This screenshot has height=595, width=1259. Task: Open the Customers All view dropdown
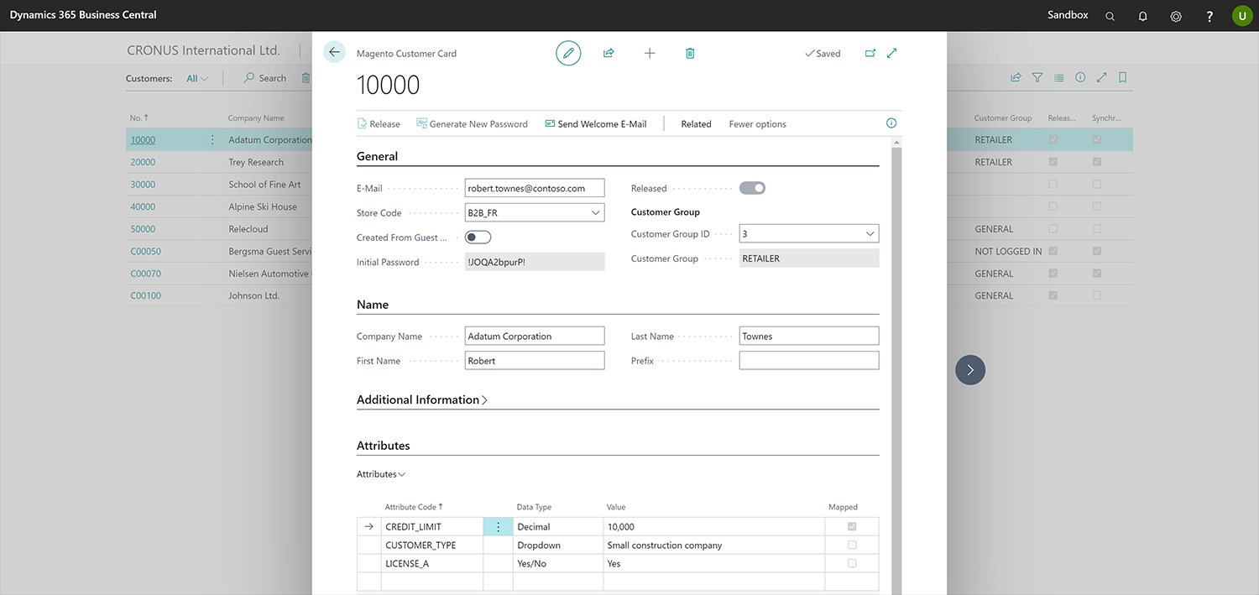pyautogui.click(x=197, y=78)
